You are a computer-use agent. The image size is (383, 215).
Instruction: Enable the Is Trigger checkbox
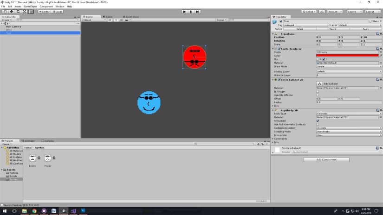tap(318, 91)
